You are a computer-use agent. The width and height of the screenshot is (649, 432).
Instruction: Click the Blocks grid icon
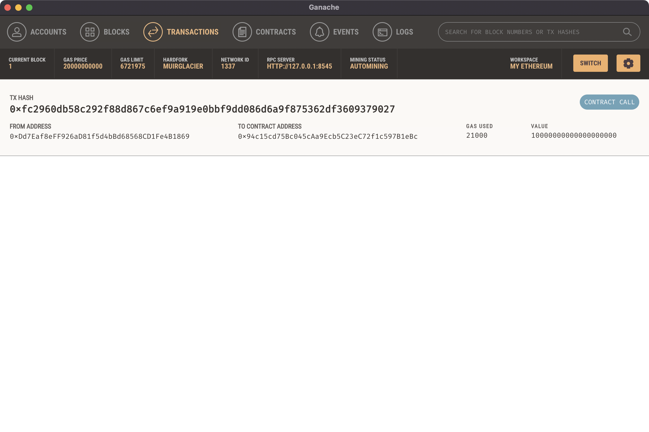tap(90, 32)
